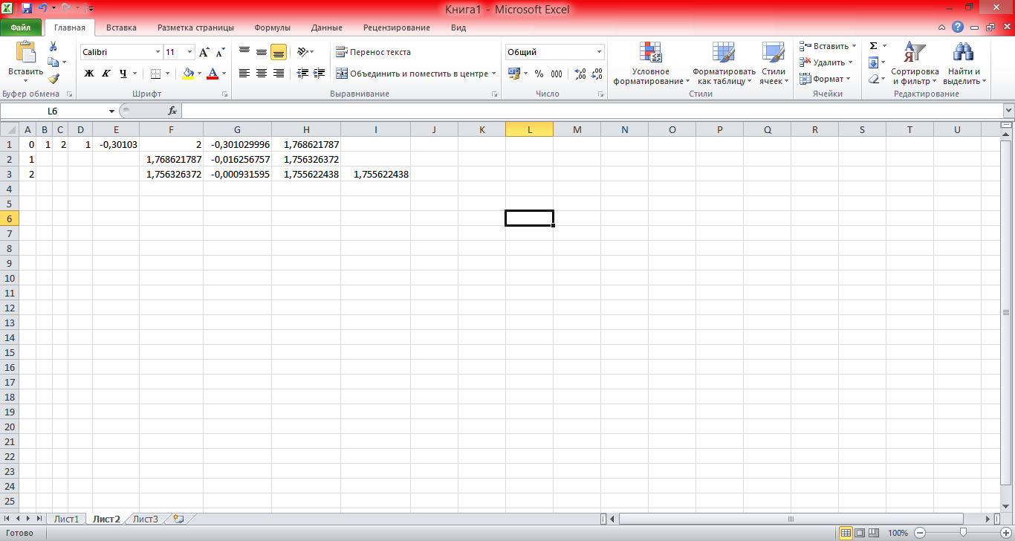
Task: Toggle bold Ж formatting
Action: click(x=89, y=74)
